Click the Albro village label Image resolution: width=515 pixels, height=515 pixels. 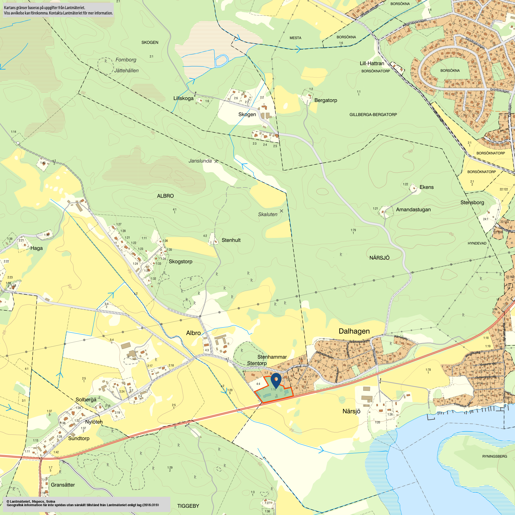[193, 333]
